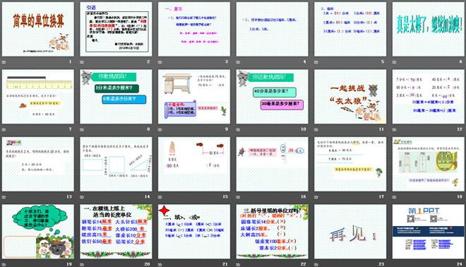Viewport: 466px width, 267px height.
Task: Click animation star icon under slide 6
Action: pos(395,62)
